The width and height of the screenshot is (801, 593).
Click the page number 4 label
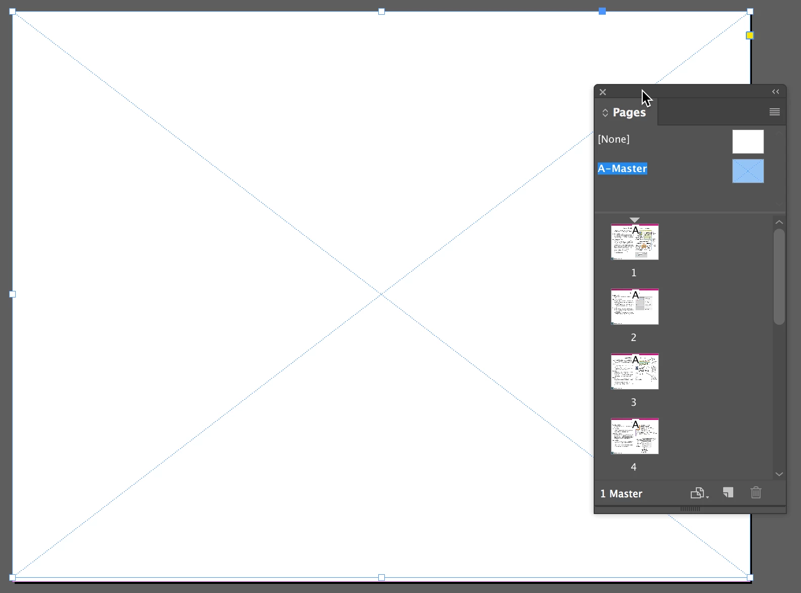634,467
